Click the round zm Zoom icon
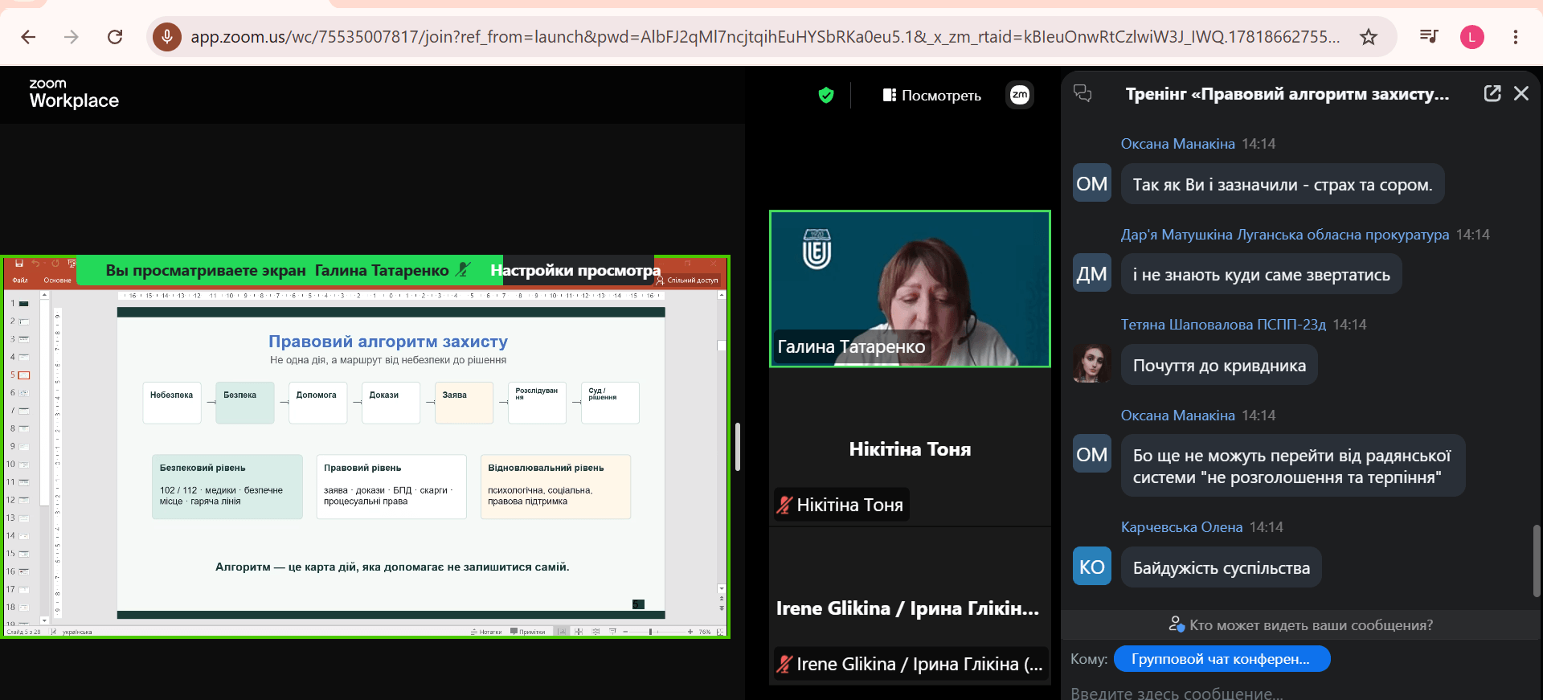1543x700 pixels. click(1020, 95)
